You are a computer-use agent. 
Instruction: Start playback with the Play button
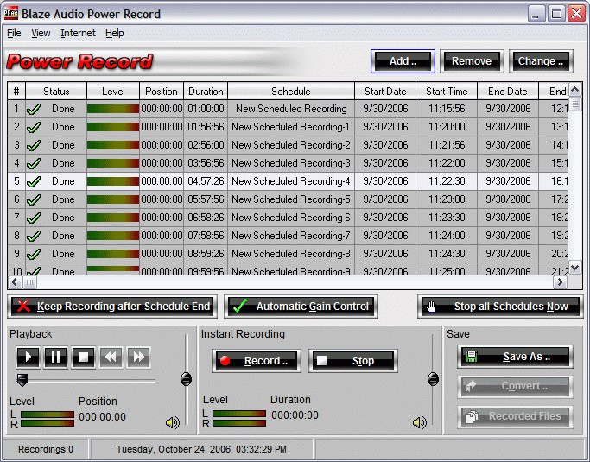[28, 357]
